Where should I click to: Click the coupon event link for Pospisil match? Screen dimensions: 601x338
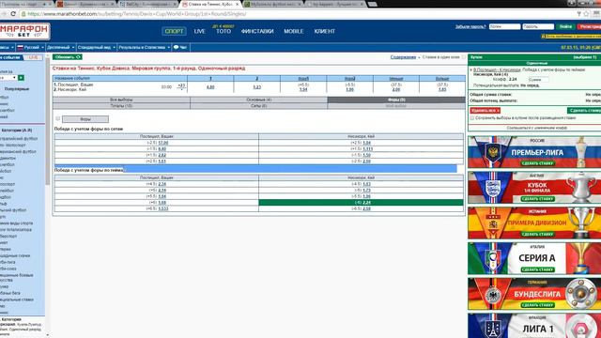[497, 69]
